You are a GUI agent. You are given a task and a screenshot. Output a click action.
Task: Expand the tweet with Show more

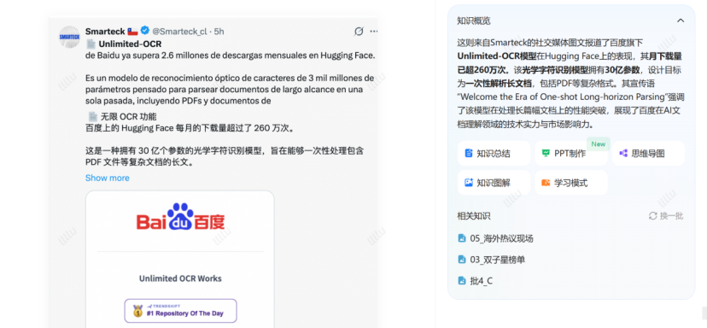point(108,178)
